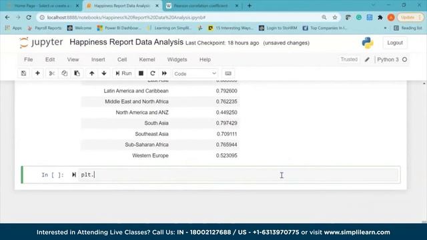427x240 pixels.
Task: Reload the current page
Action: point(29,17)
